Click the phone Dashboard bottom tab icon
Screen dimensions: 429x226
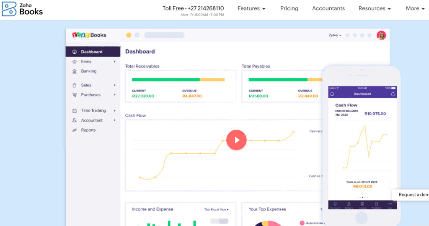[x=335, y=204]
